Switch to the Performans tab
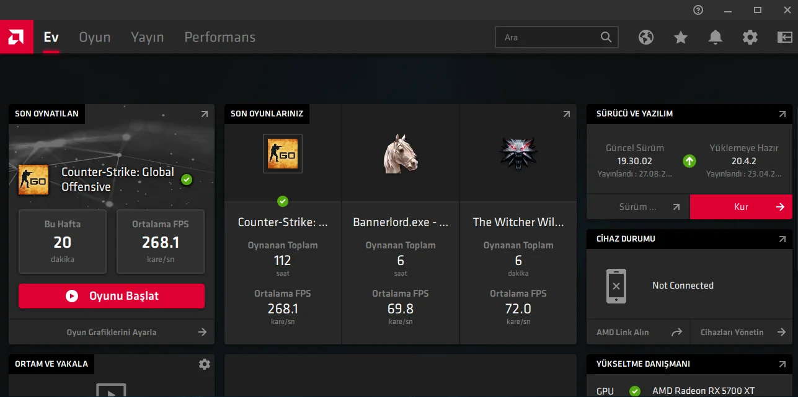798x397 pixels. 220,37
